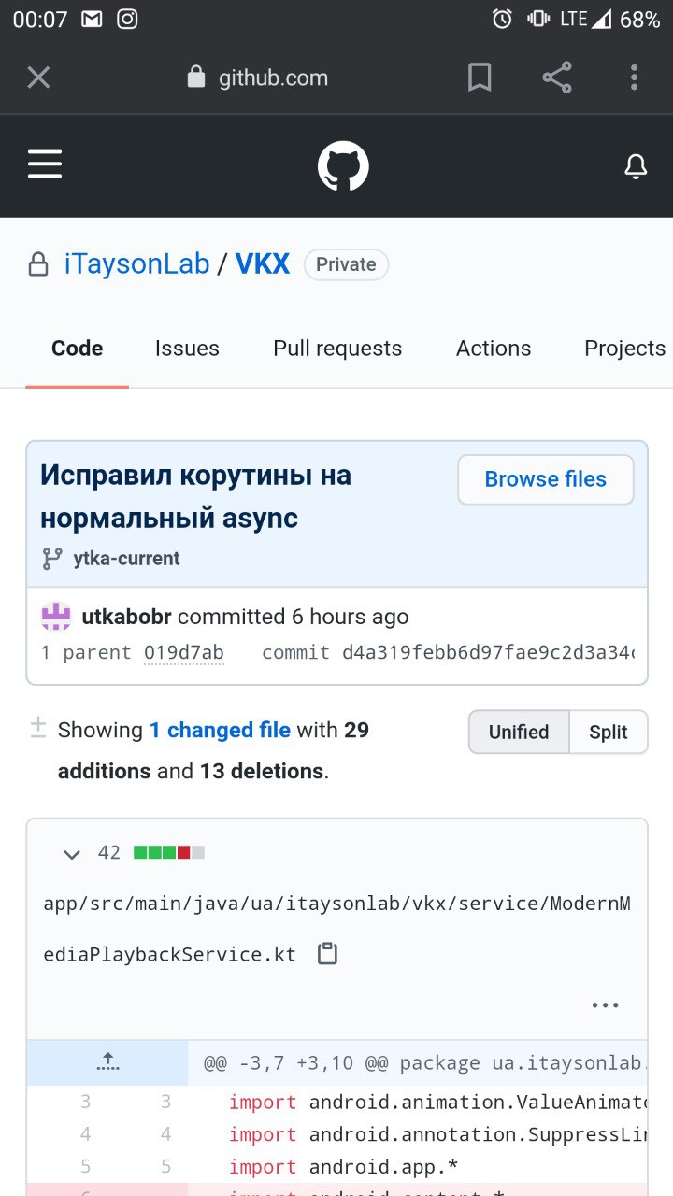673x1196 pixels.
Task: Open the notifications bell
Action: point(636,166)
